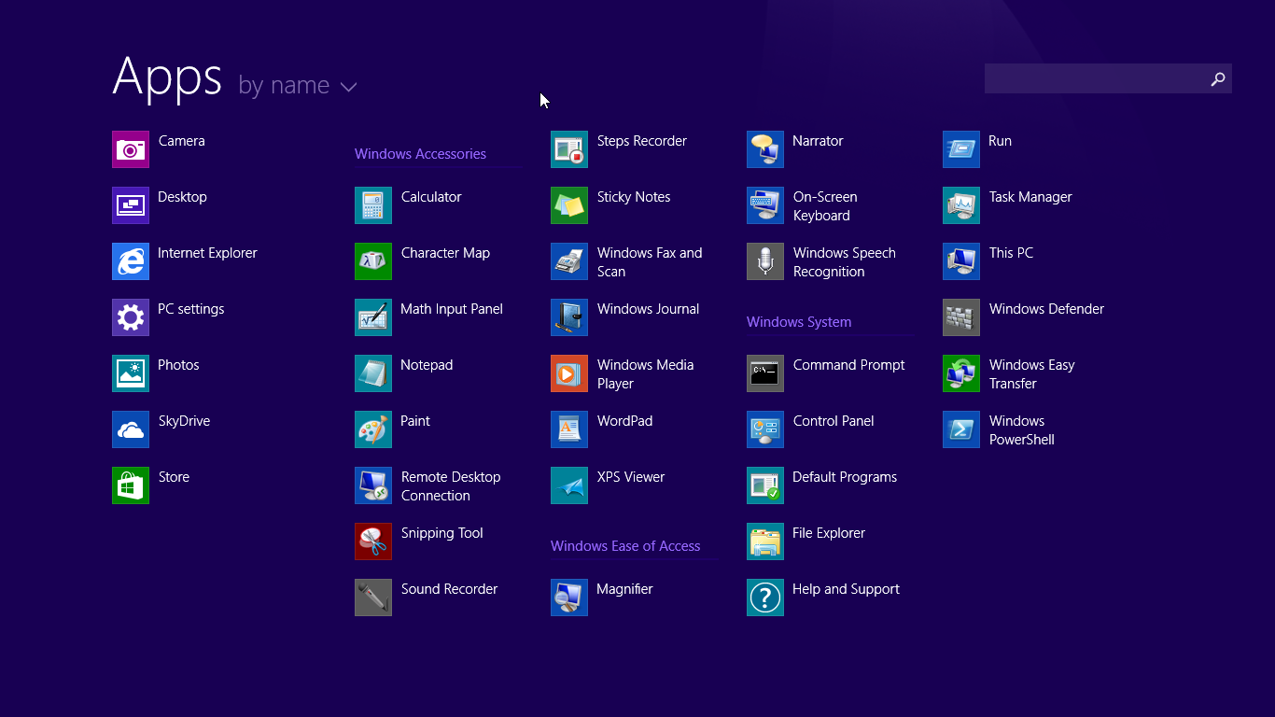Launch the Run dialog icon
The image size is (1275, 717).
961,149
